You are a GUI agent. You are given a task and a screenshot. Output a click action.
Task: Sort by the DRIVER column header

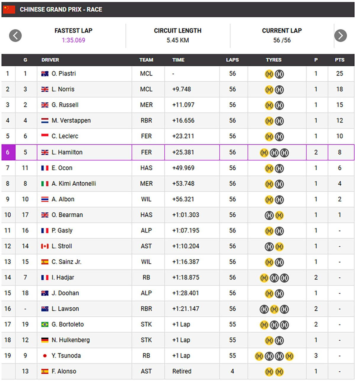click(50, 60)
